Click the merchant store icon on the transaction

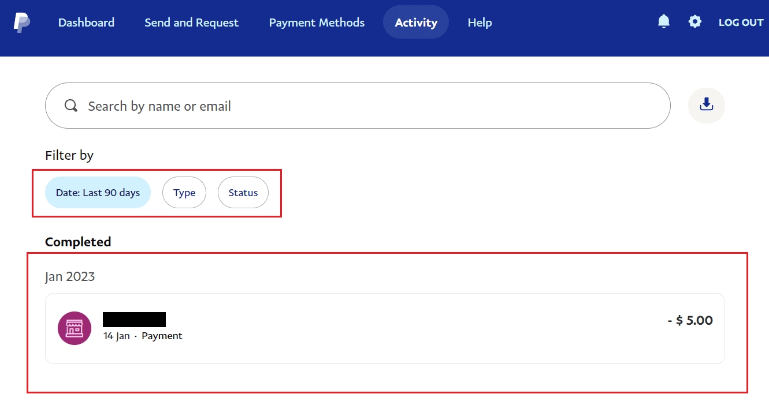pos(75,328)
